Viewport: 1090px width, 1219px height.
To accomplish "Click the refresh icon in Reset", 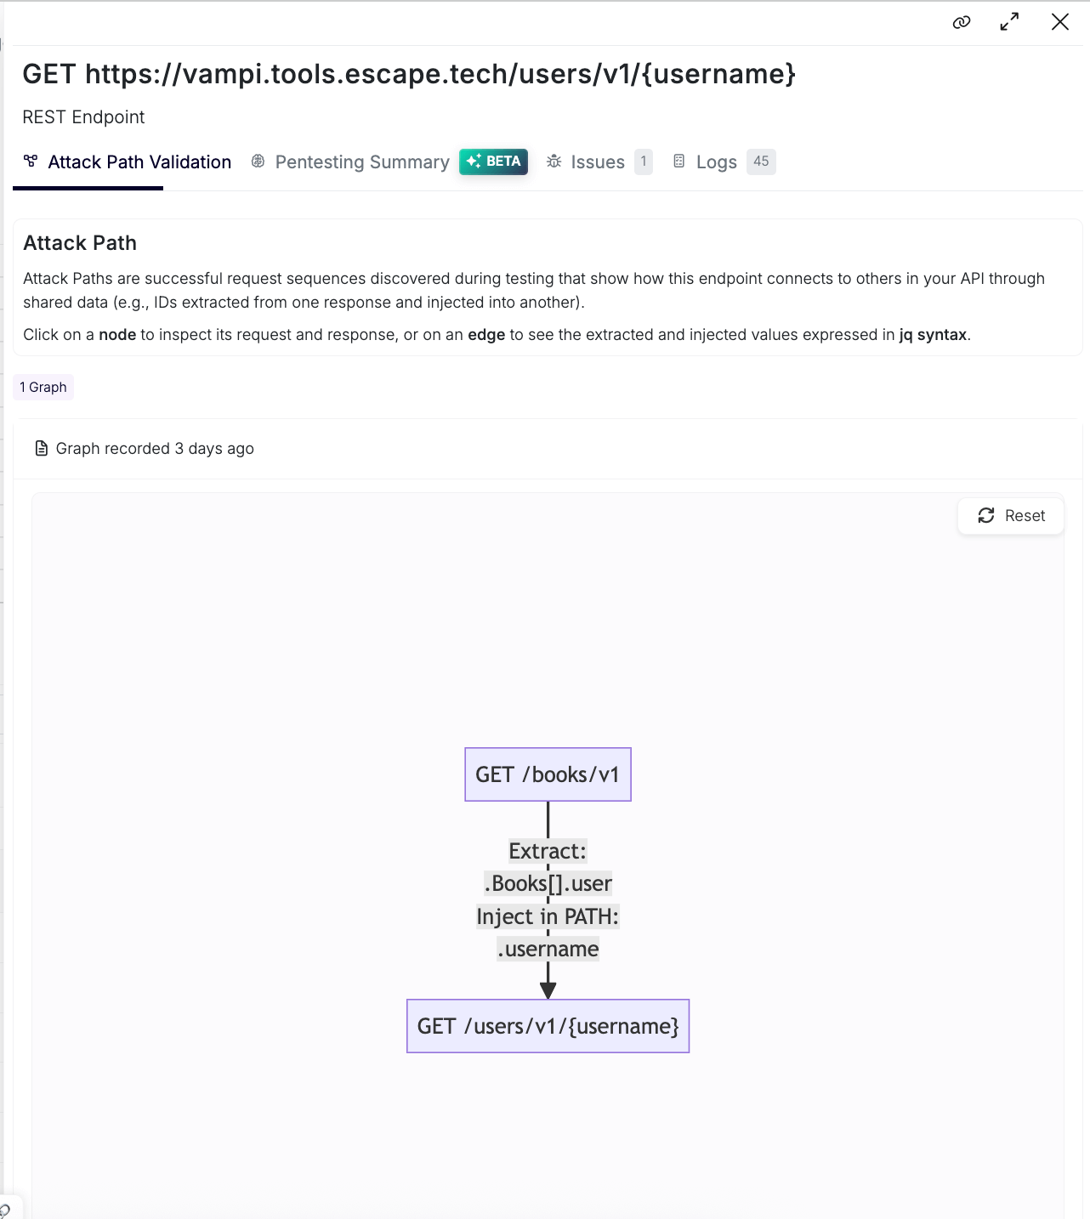I will [x=986, y=516].
